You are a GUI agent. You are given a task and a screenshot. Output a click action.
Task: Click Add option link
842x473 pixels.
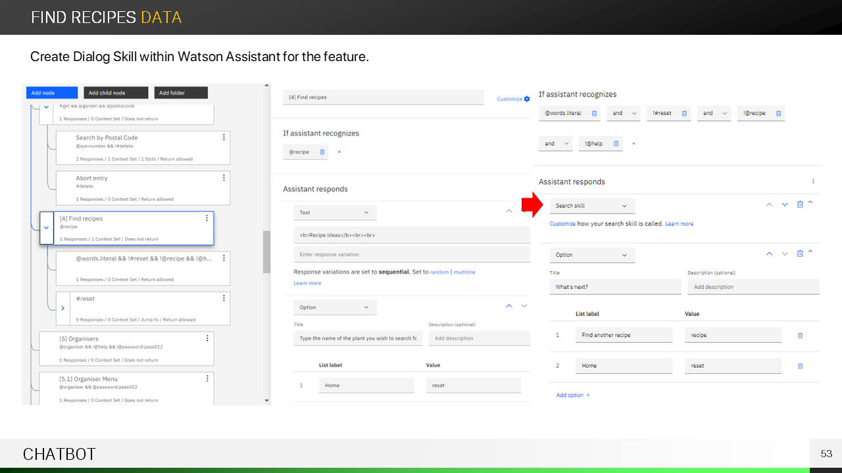(x=573, y=395)
